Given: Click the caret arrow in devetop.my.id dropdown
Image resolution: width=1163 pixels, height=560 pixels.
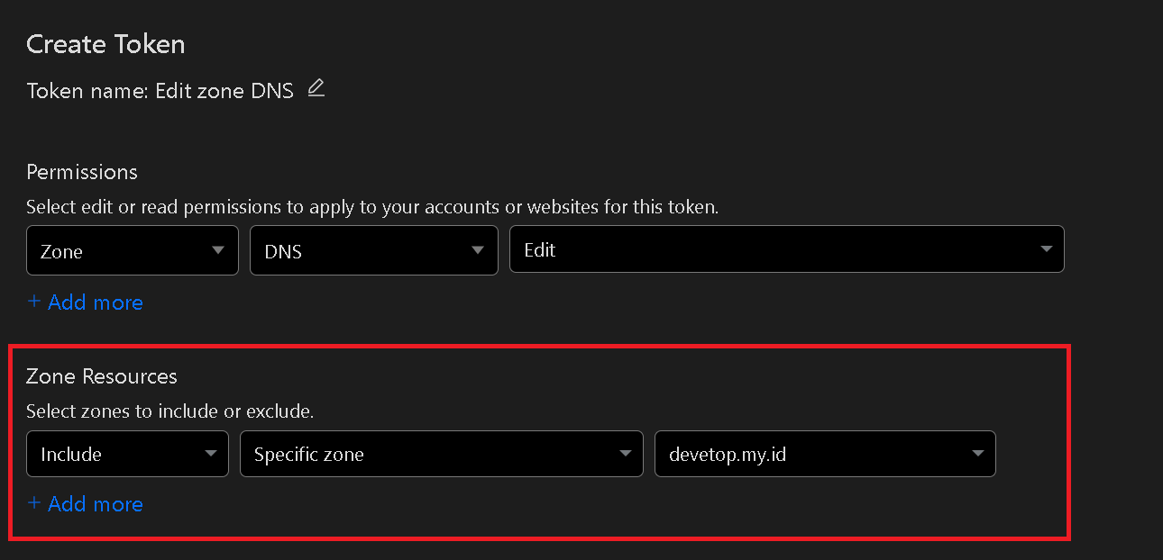Looking at the screenshot, I should 978,454.
